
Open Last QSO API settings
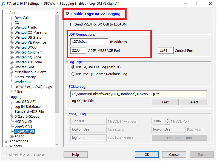[25, 102]
